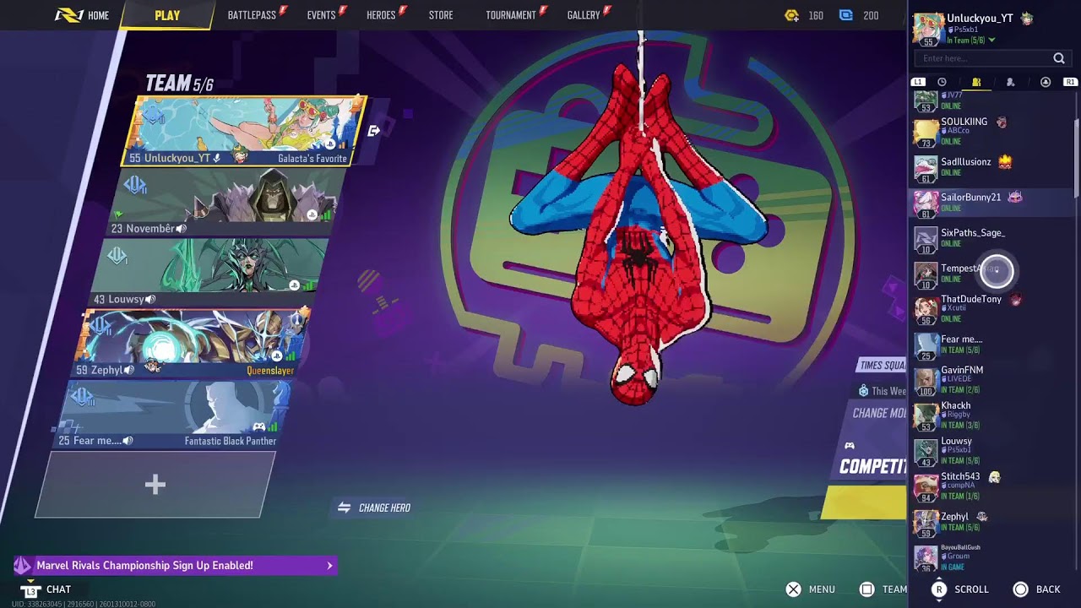Viewport: 1081px width, 608px height.
Task: Click SailorBunny21's purple badge icon
Action: coord(1015,197)
